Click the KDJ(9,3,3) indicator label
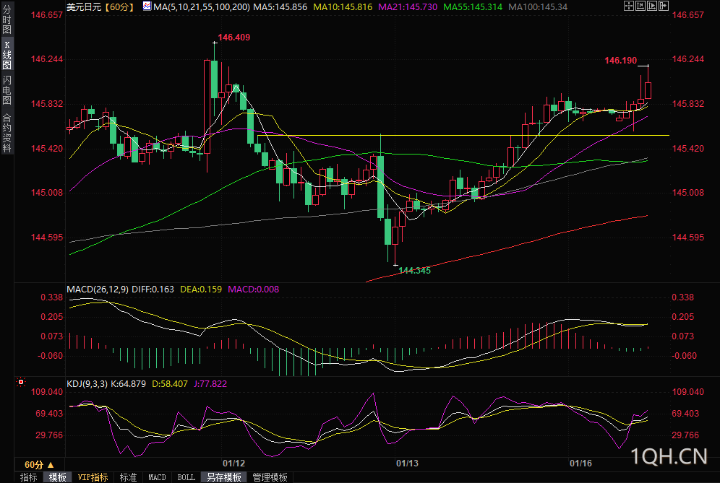Viewport: 720px width, 483px height. point(87,384)
